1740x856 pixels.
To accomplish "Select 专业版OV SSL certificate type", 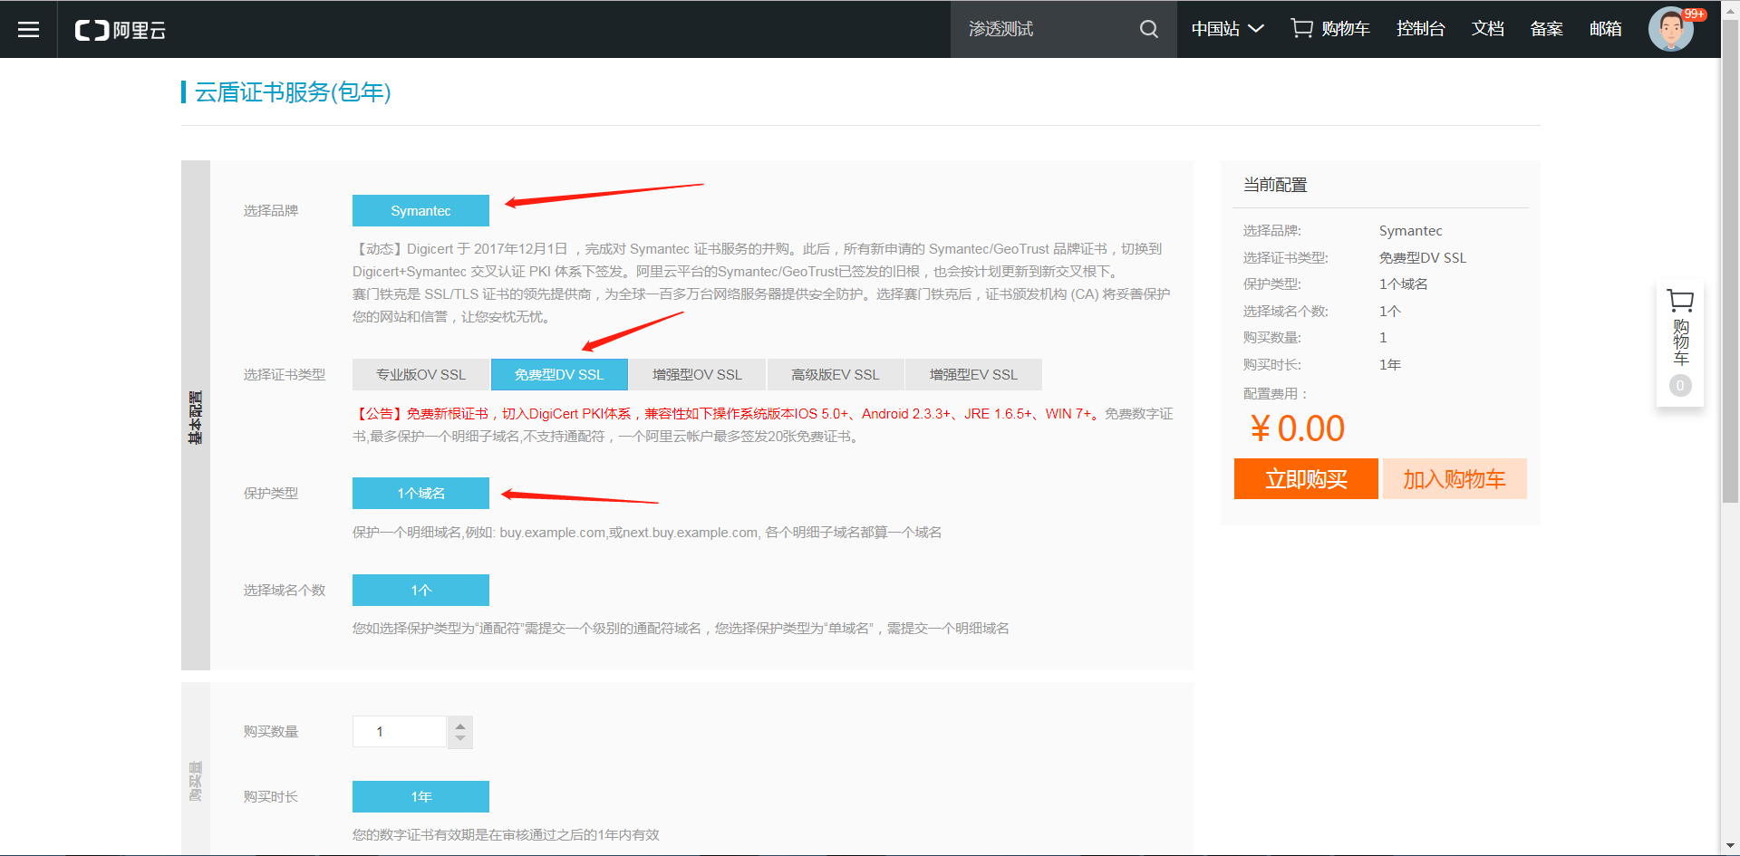I will click(420, 374).
